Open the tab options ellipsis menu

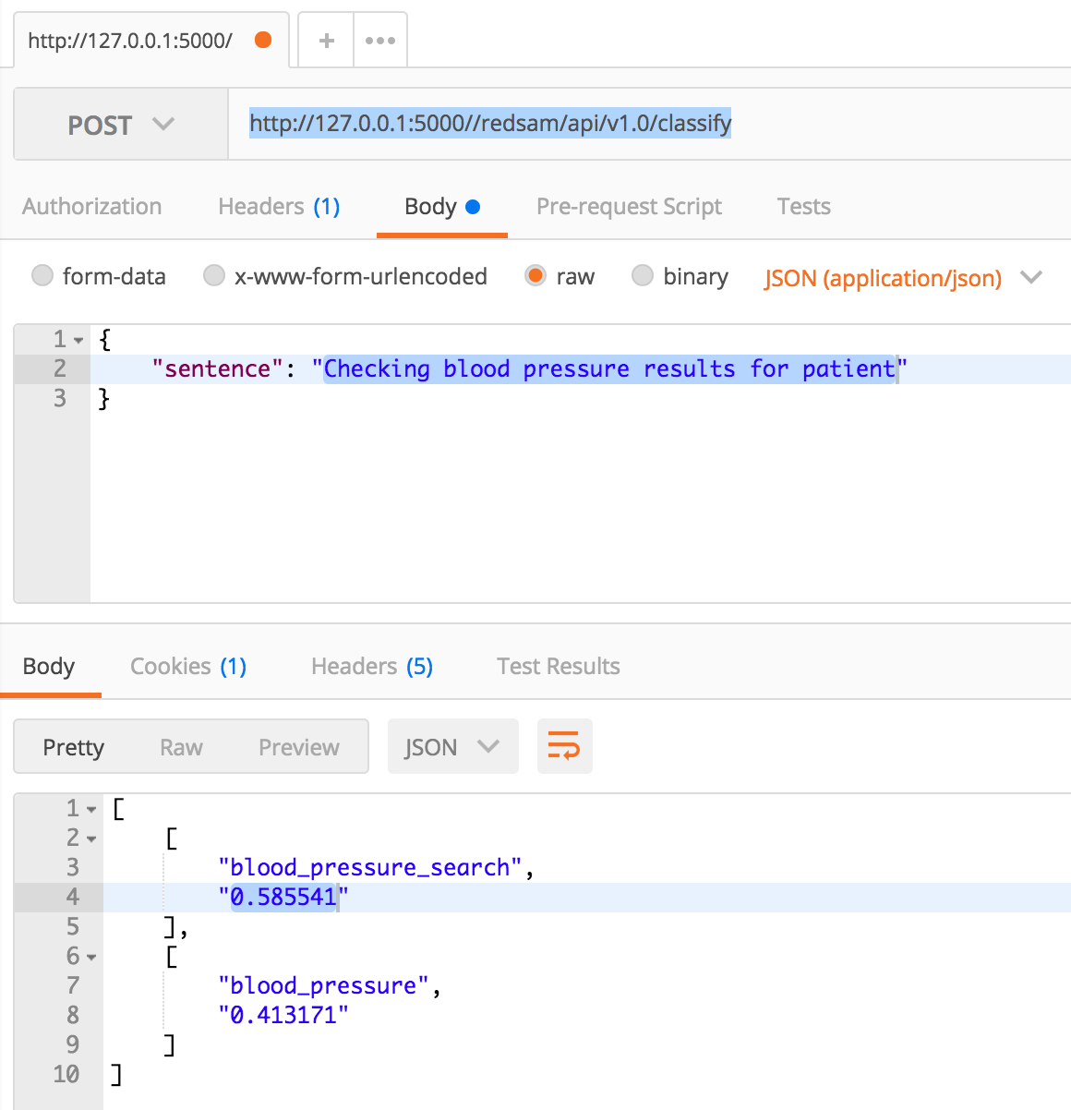[x=380, y=40]
